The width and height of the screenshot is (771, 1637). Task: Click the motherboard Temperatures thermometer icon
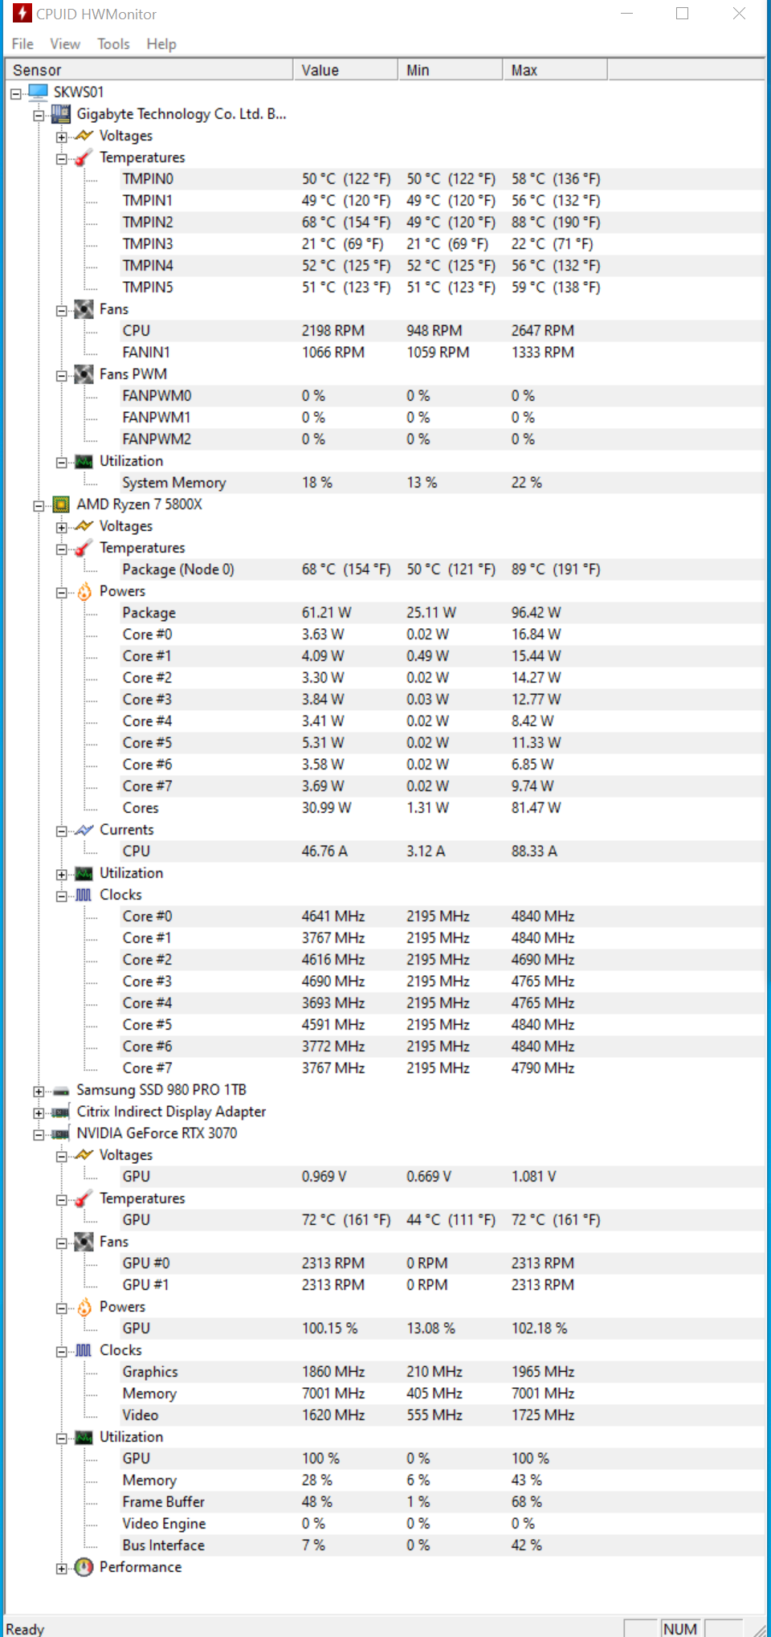click(84, 157)
